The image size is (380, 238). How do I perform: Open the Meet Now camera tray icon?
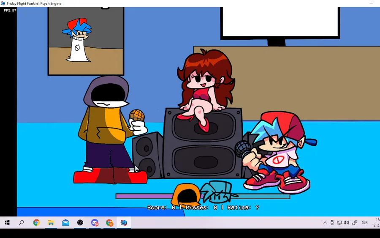coord(332,222)
